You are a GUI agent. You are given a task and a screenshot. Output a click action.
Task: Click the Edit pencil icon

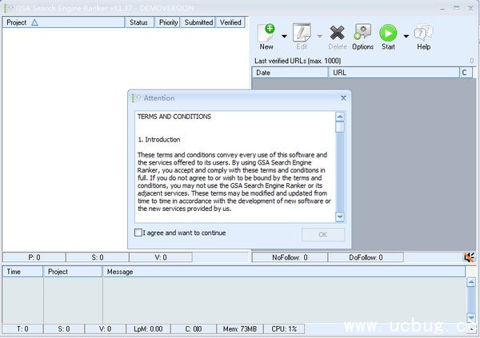[x=302, y=34]
